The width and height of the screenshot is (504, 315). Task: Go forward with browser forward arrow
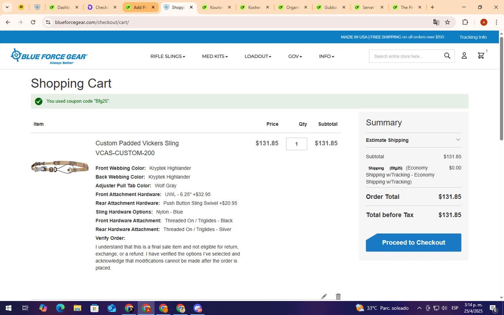click(20, 22)
